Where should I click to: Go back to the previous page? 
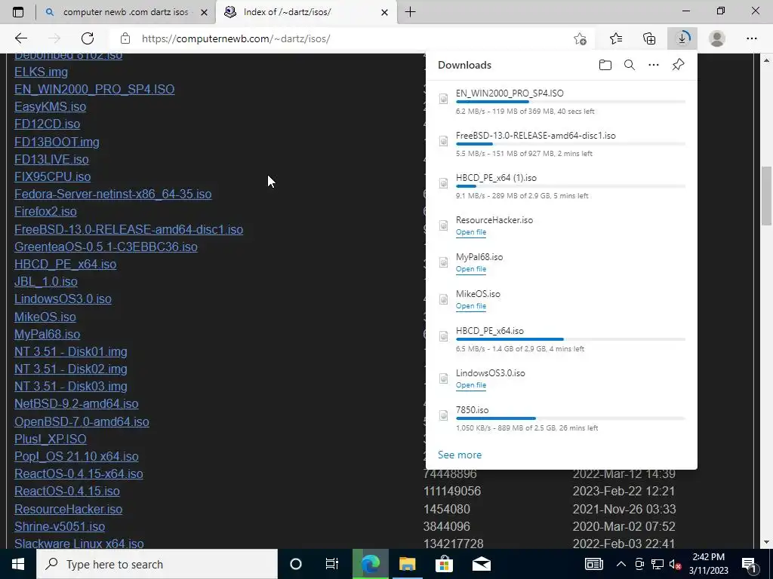[x=21, y=38]
